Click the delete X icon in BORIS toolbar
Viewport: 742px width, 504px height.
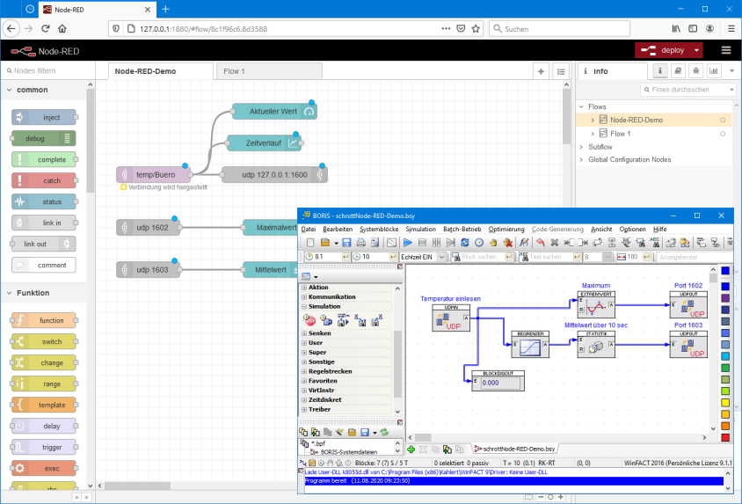pyautogui.click(x=554, y=243)
